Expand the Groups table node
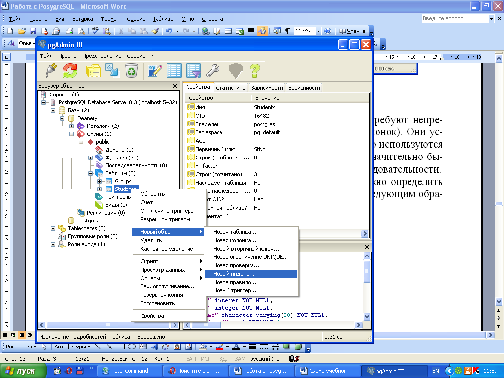Image resolution: width=504 pixels, height=378 pixels. [x=99, y=181]
